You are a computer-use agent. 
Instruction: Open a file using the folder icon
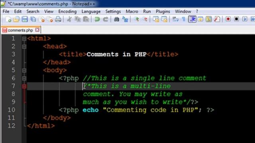[x=16, y=19]
